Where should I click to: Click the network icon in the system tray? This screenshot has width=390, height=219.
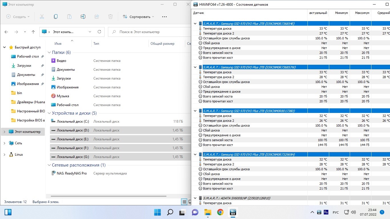[x=347, y=212]
